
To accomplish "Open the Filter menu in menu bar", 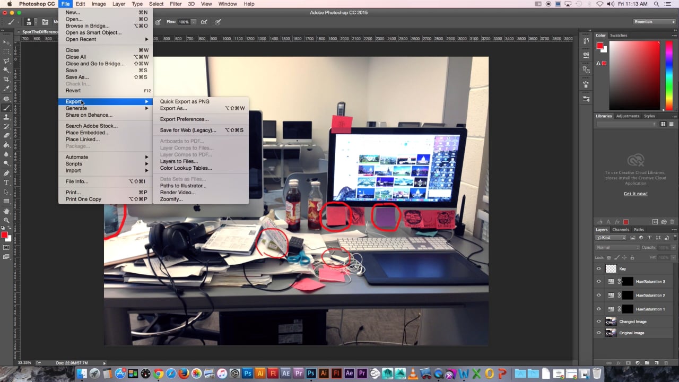I will pos(176,4).
